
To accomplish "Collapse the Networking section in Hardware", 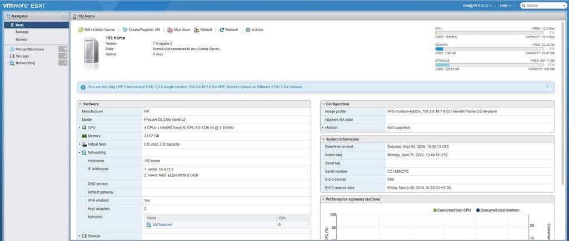I will [79, 152].
